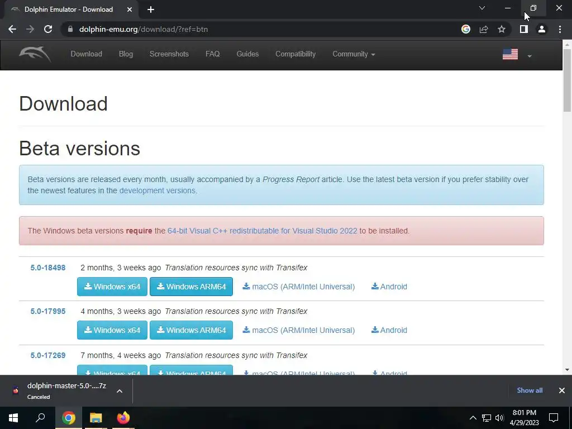
Task: Click the page vertical scrollbar thumb
Action: pyautogui.click(x=567, y=80)
